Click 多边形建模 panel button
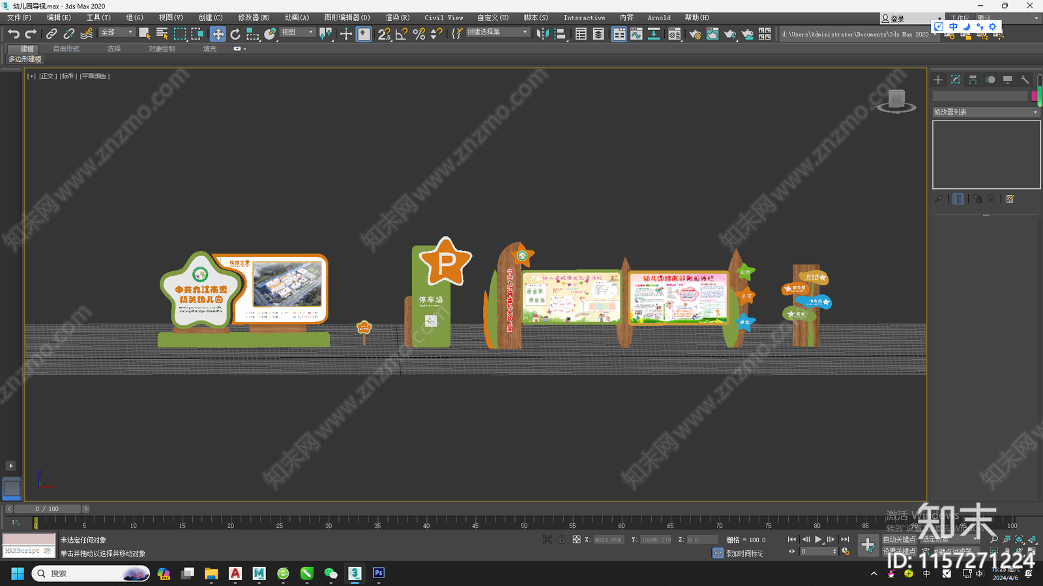The height and width of the screenshot is (586, 1043). (25, 59)
